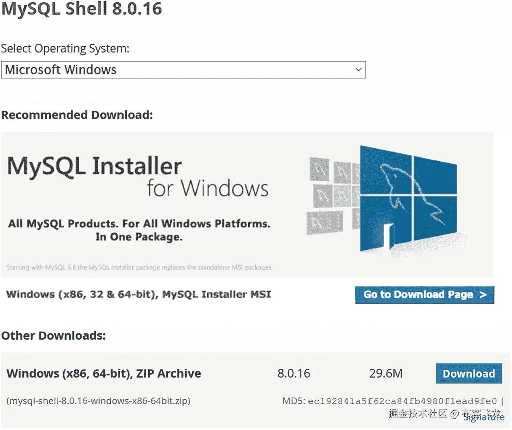Select the Windows (x86, 64-bit) ZIP Archive entry
The width and height of the screenshot is (512, 430).
[x=104, y=373]
